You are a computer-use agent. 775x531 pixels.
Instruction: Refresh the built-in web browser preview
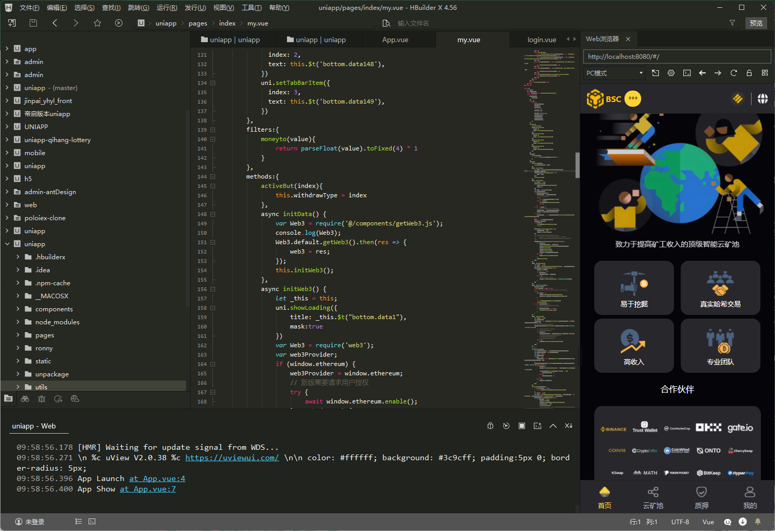(x=733, y=73)
